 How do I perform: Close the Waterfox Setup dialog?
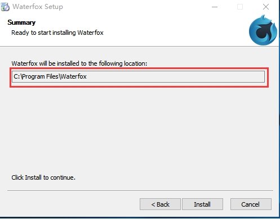click(266, 7)
